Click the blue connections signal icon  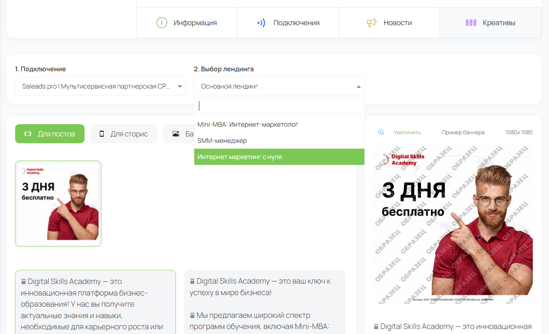point(262,23)
